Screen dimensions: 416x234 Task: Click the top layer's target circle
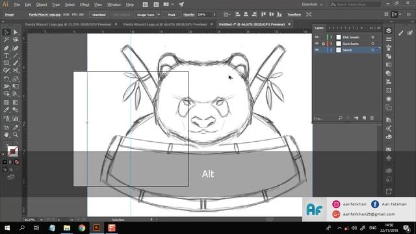point(372,37)
